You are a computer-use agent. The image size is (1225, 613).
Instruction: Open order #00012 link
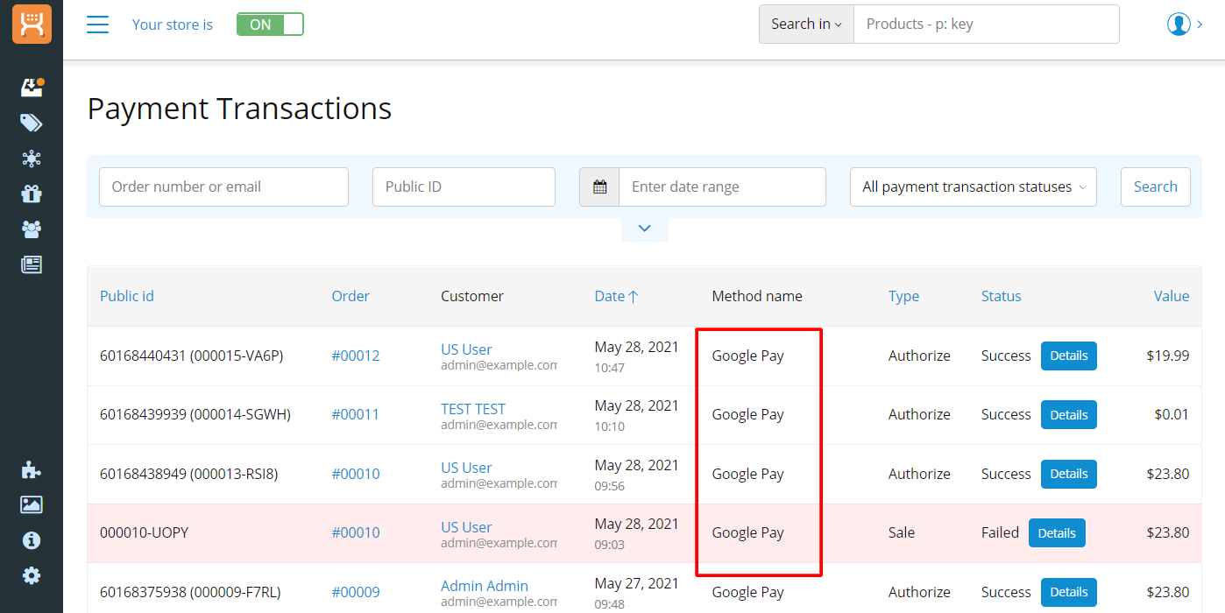(356, 356)
